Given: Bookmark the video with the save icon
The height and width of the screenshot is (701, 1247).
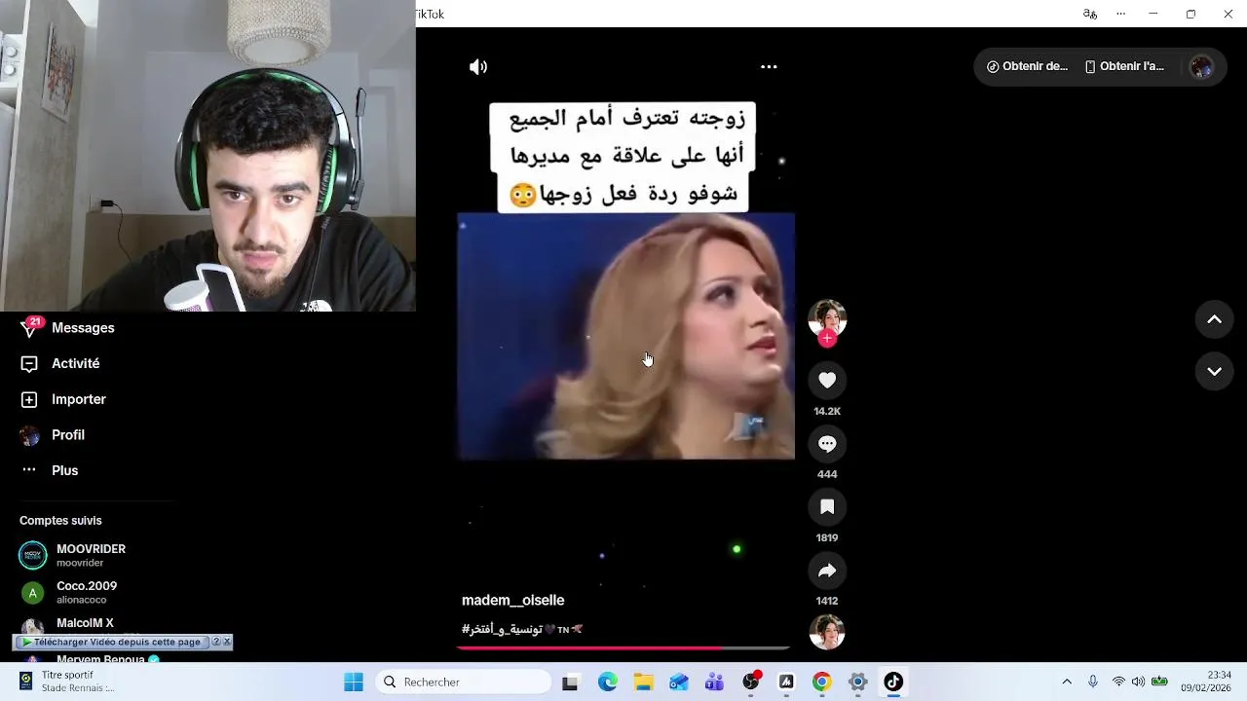Looking at the screenshot, I should [x=827, y=507].
